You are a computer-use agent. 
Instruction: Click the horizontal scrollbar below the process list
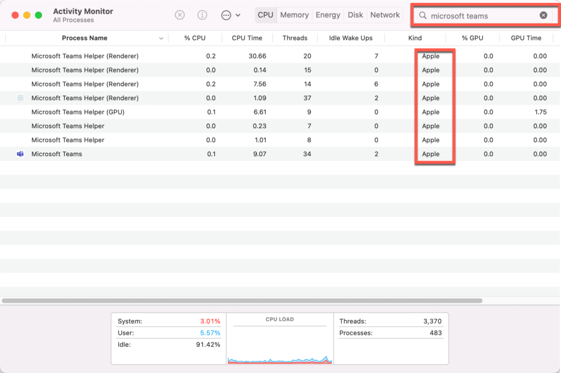(x=242, y=300)
